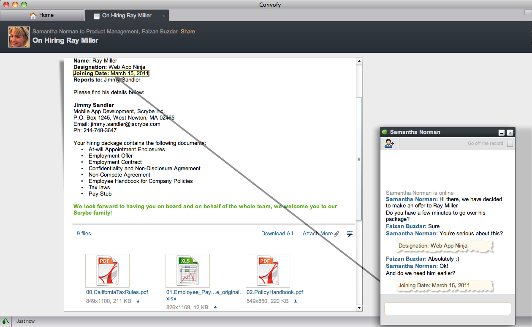Click the Attach More link
The width and height of the screenshot is (532, 327).
coord(318,234)
